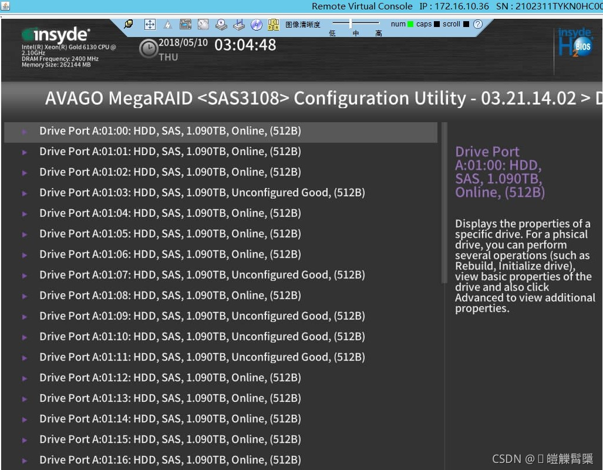
Task: Open help with the question mark icon
Action: pyautogui.click(x=477, y=24)
